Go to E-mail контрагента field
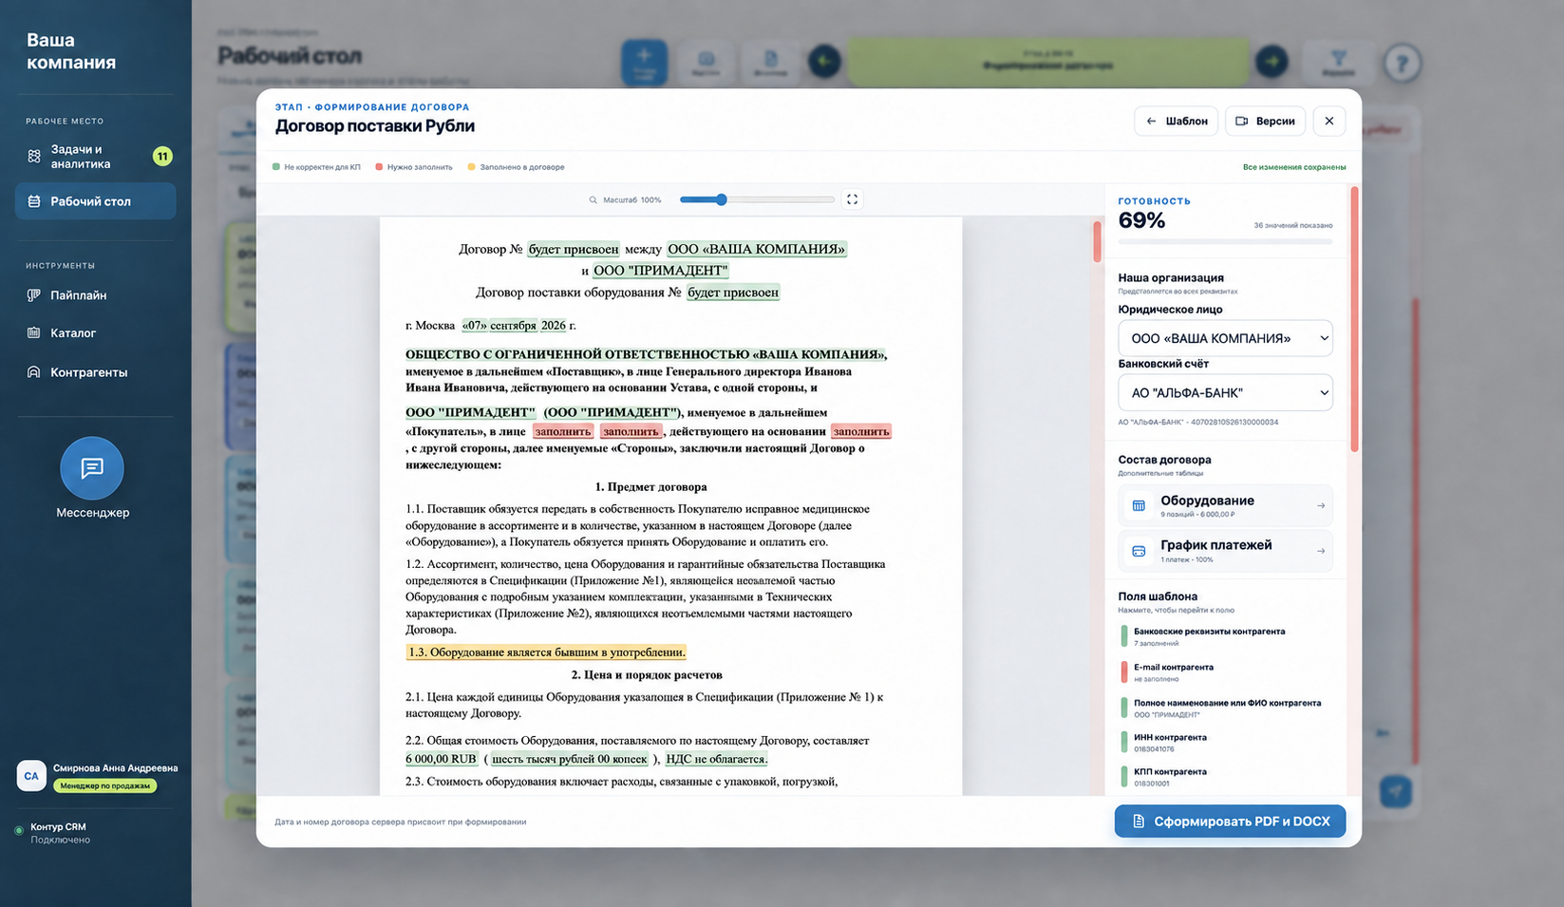 point(1225,672)
